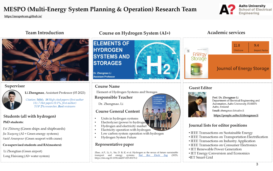Click the Representative paper heading
Screen dimensions: 273x171
115,144
